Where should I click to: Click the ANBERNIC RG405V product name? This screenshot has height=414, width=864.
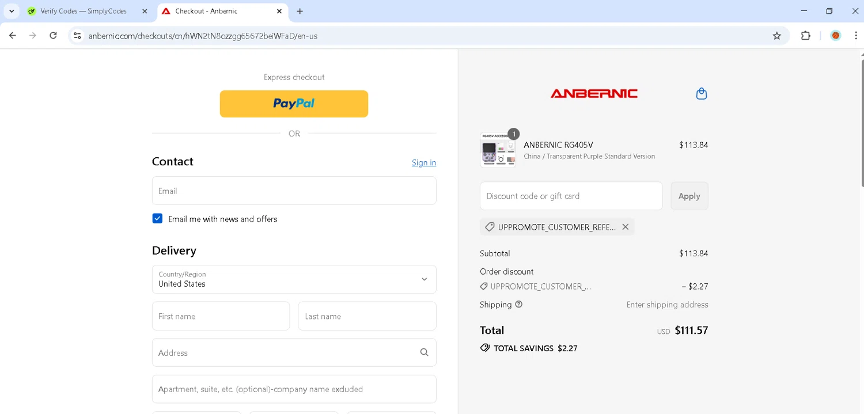coord(558,145)
